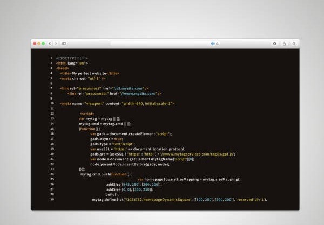Screen dimensions: 324x225
Task: Expand the window with the green button
Action: 44,43
